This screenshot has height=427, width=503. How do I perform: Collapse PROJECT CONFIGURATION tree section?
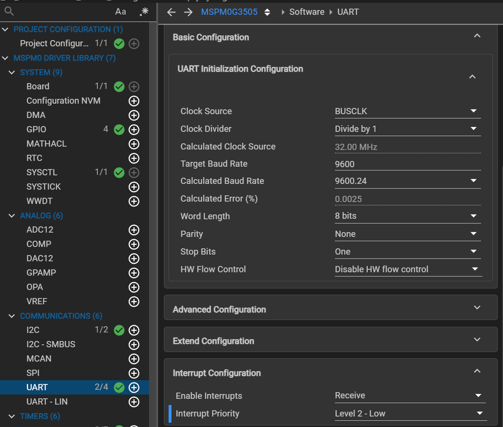5,30
